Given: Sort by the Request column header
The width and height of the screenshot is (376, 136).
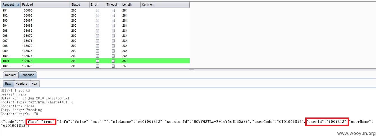Looking at the screenshot, I should click(x=11, y=4).
